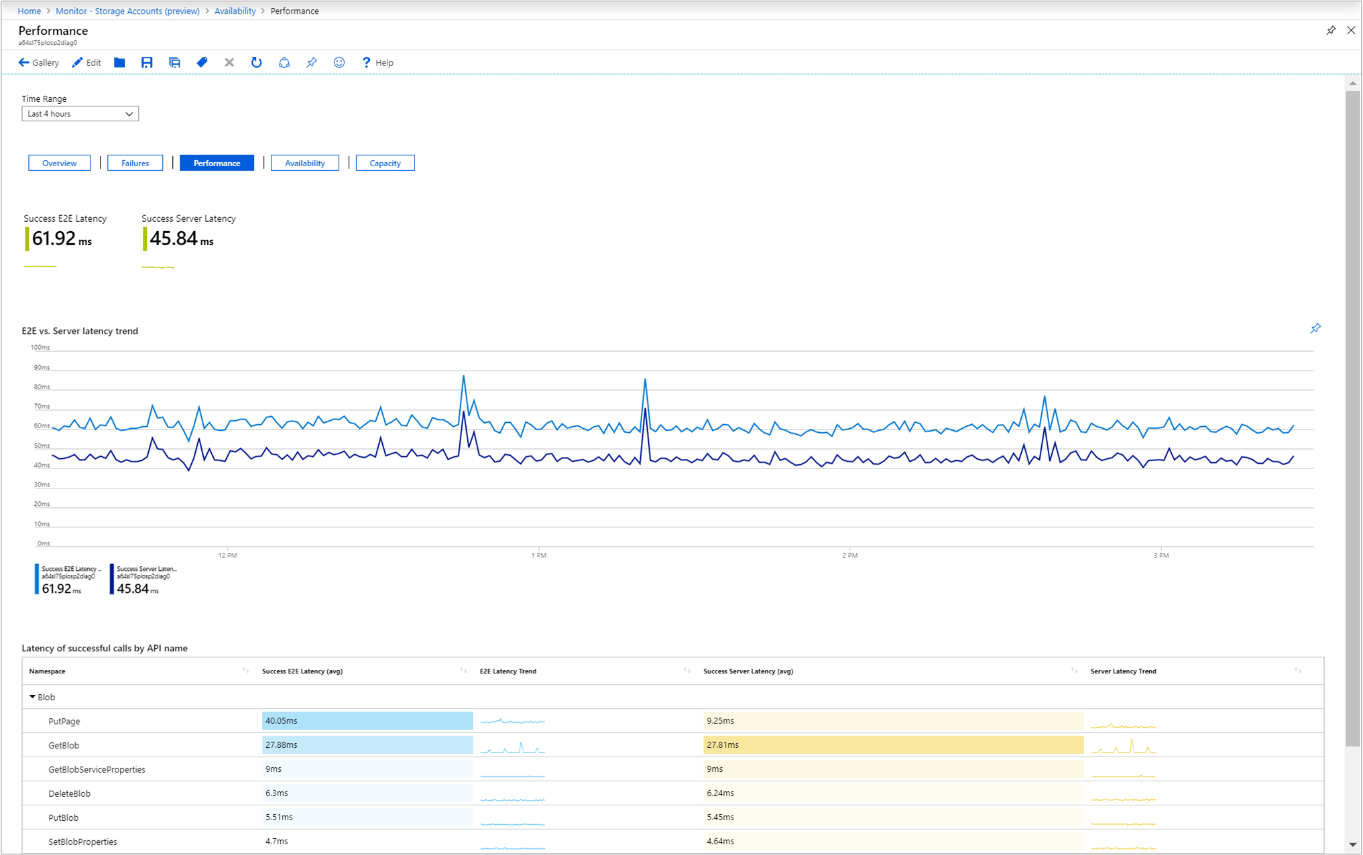
Task: Toggle the Performance tab selection
Action: point(216,163)
